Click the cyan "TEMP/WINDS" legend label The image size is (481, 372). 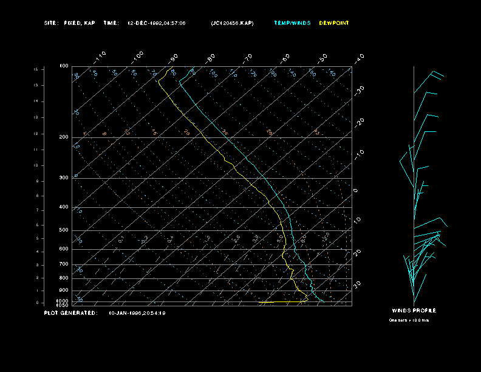point(292,23)
